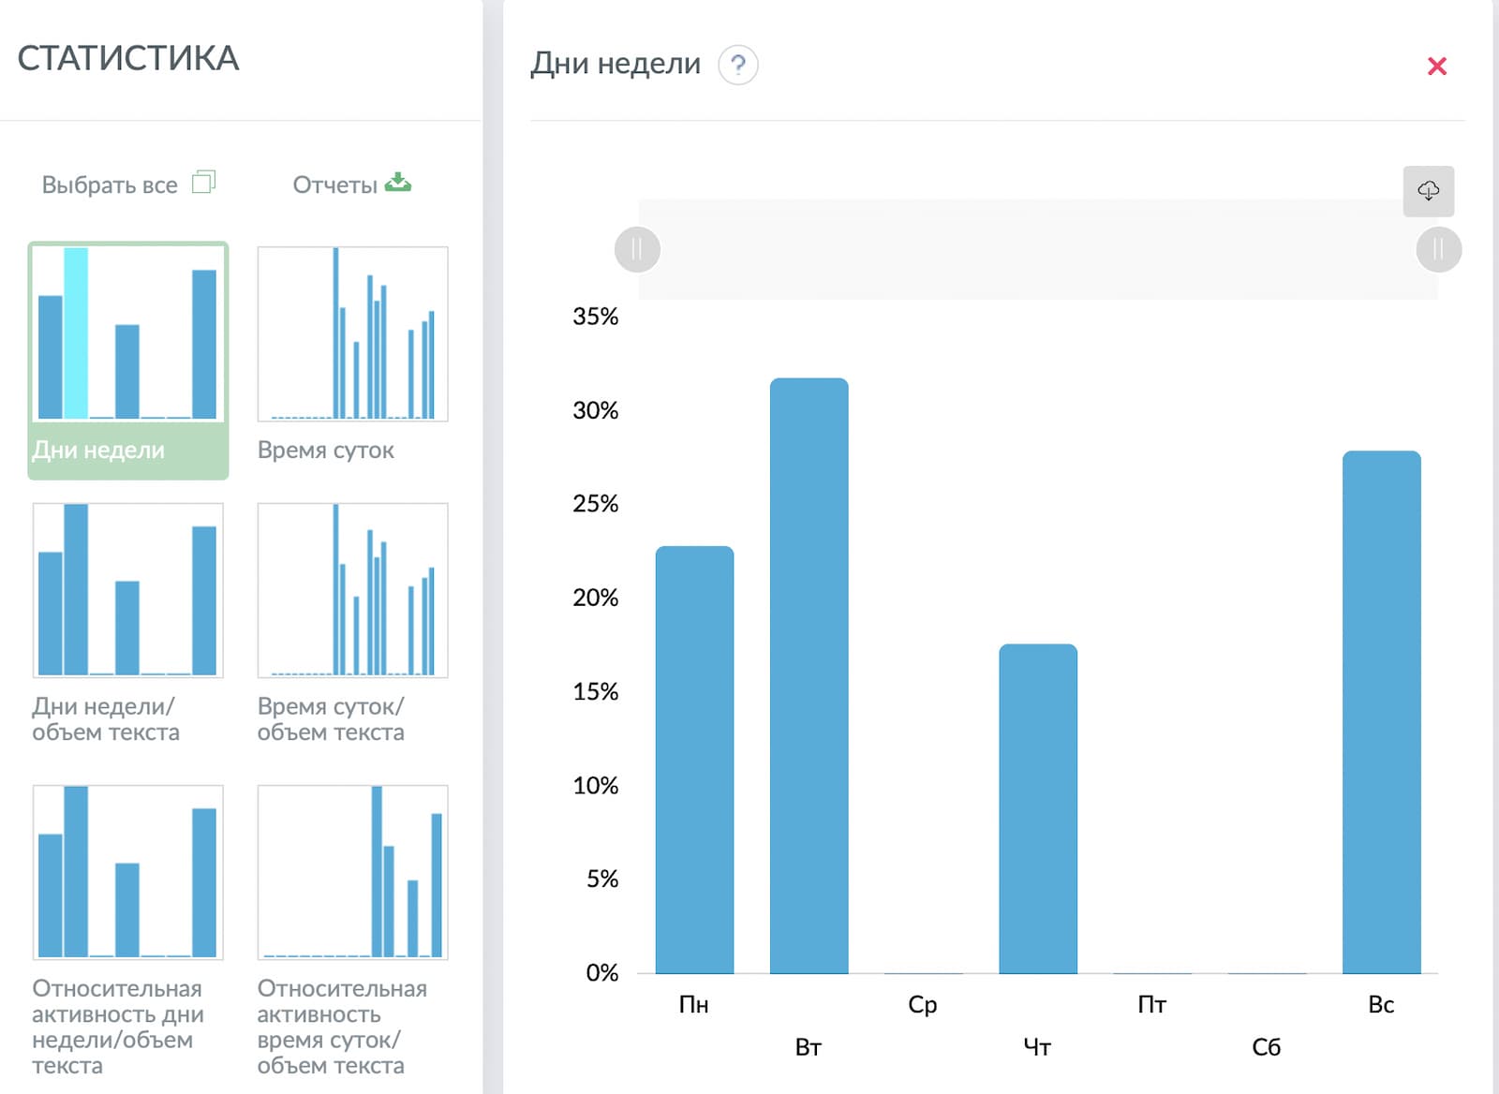
Task: Open the Время суток chart thumbnail
Action: point(352,333)
